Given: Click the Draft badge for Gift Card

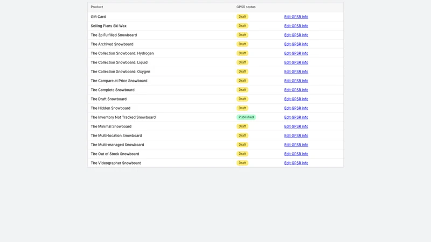Looking at the screenshot, I should (x=242, y=17).
